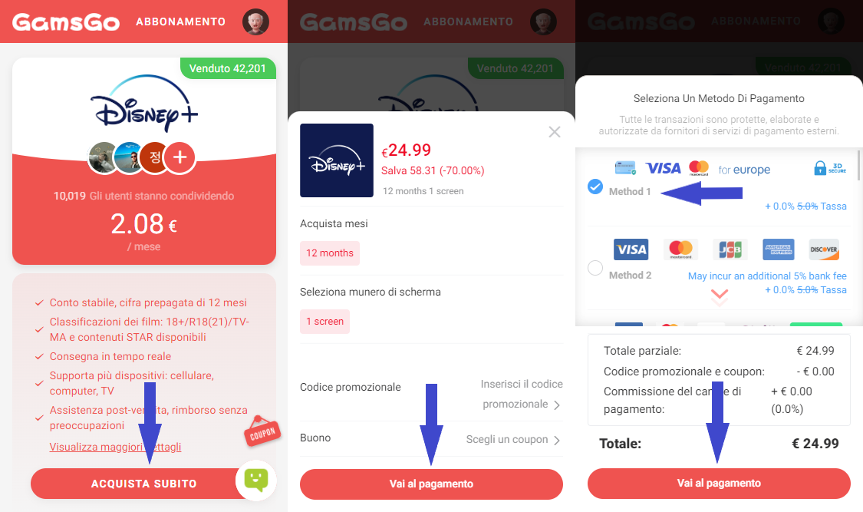Viewport: 863px width, 512px height.
Task: Click ACQUISTA SUBITO button
Action: coord(143,484)
